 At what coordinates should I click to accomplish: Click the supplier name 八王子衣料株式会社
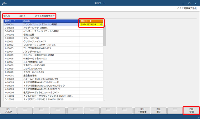[x=45, y=16]
